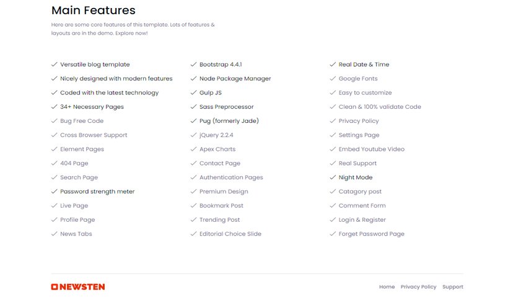518x299 pixels.
Task: Click the checkmark next to Apex Charts
Action: click(x=193, y=149)
